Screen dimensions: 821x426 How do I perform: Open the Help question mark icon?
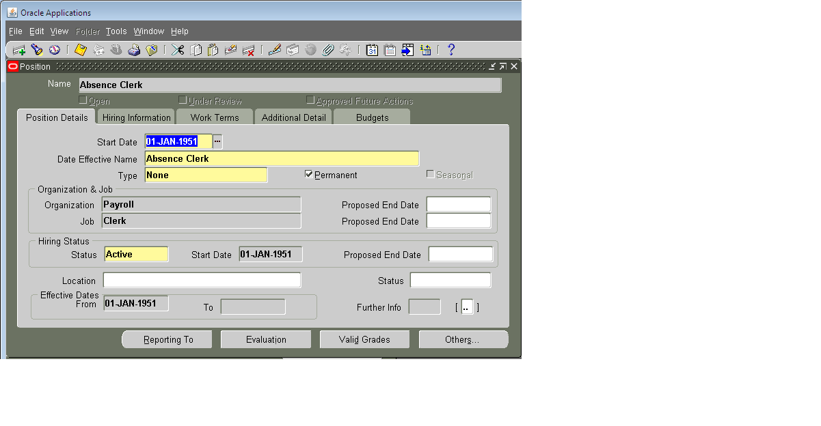coord(452,50)
